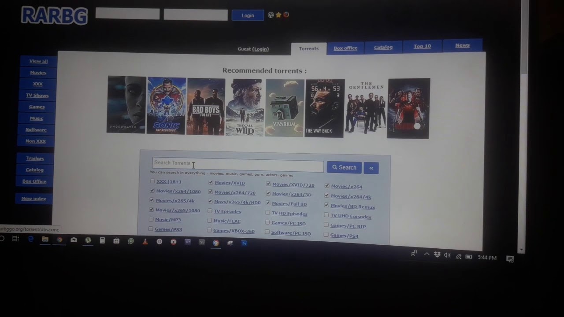
Task: Open the News tab
Action: (462, 45)
